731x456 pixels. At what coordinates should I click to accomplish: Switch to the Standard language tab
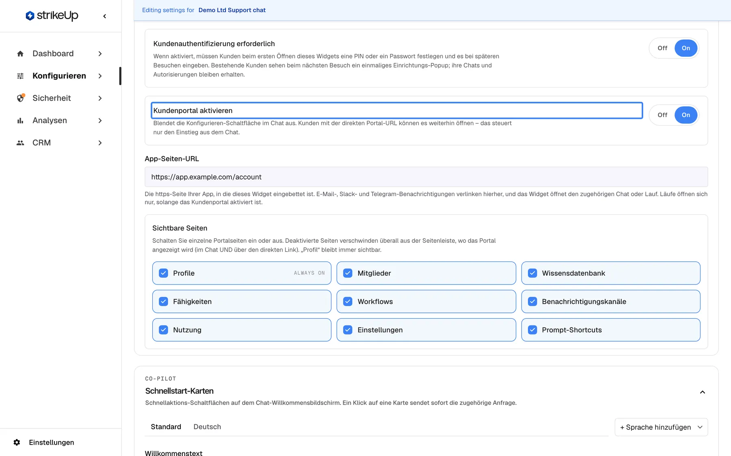click(166, 427)
